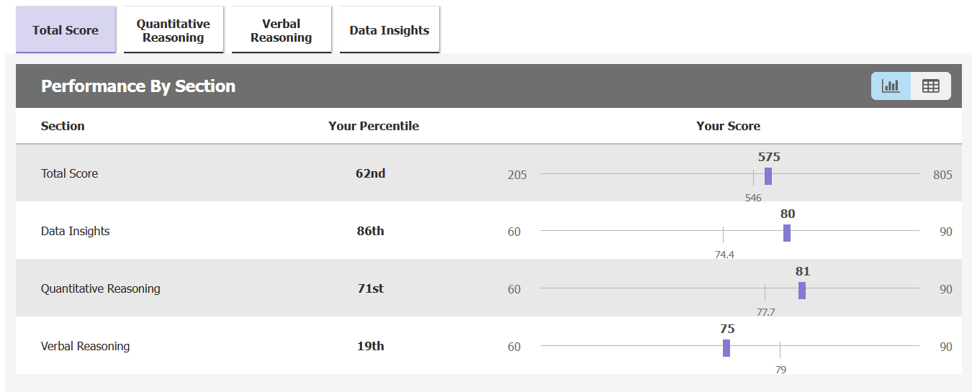The height and width of the screenshot is (392, 972).
Task: Click the Performance By Section heading
Action: click(138, 86)
